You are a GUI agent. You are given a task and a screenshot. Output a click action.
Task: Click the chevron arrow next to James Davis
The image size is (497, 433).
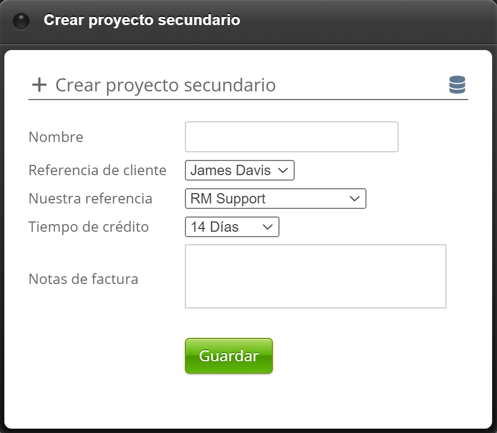[283, 170]
